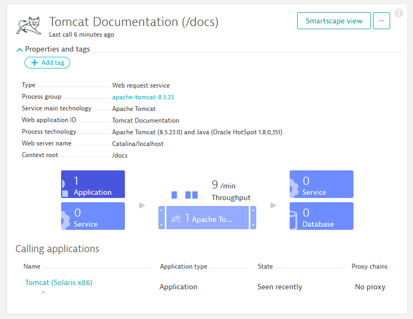Open the more options ellipsis button
Screen dimensions: 413x319
382,21
